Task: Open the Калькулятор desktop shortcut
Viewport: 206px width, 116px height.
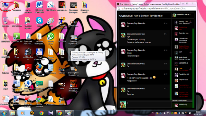Action: (51, 69)
